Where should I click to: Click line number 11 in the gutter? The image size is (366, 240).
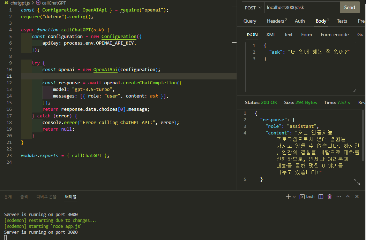click(9, 76)
